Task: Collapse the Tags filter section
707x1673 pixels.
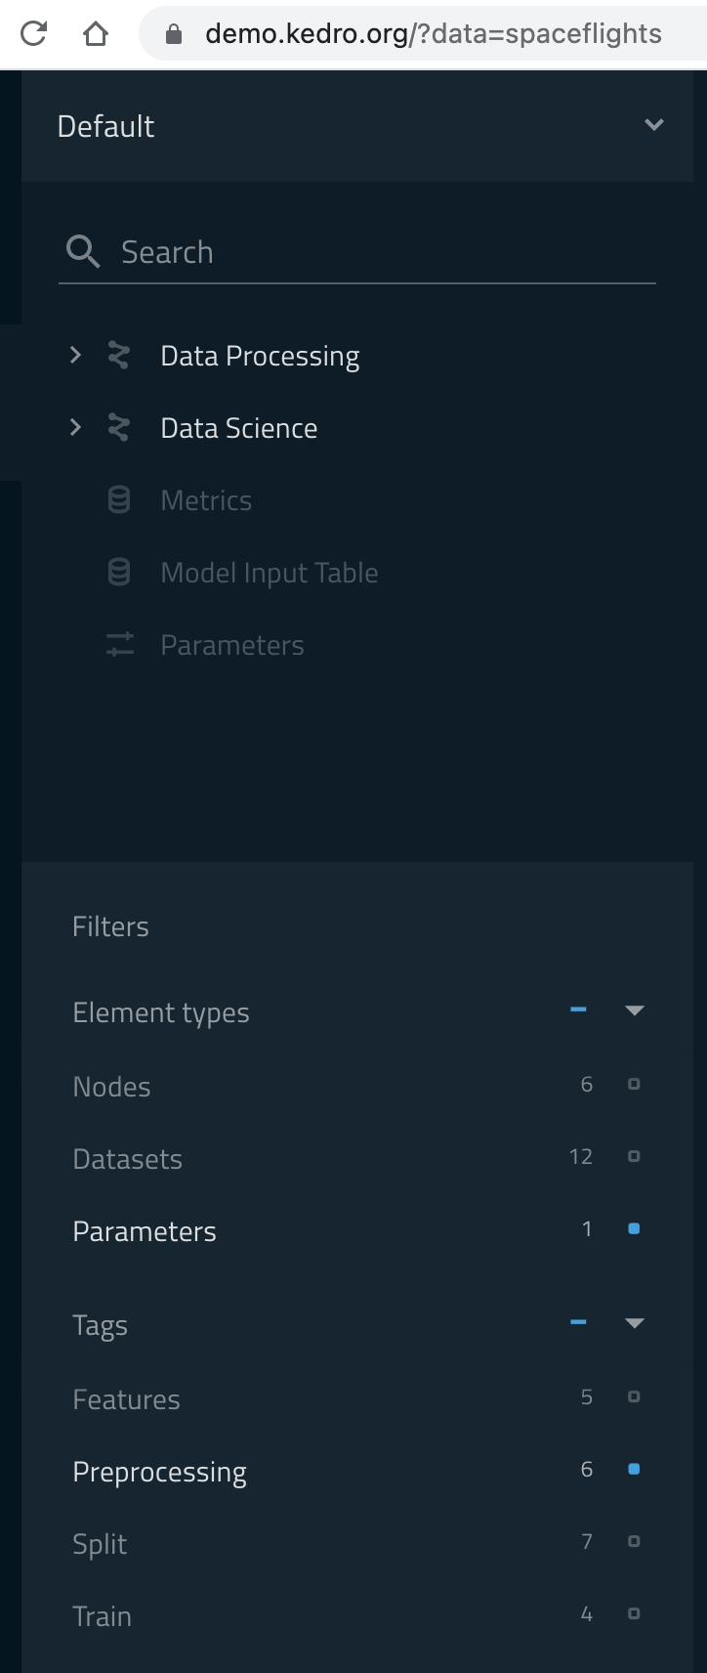Action: [x=635, y=1324]
